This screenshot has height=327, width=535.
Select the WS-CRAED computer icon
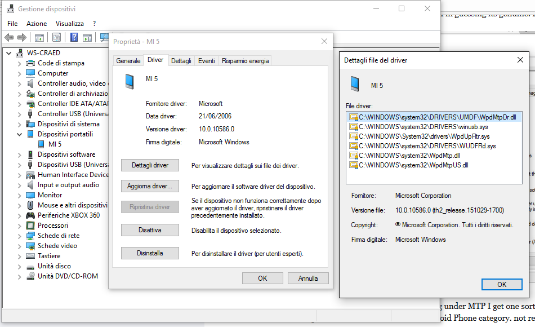tap(20, 53)
